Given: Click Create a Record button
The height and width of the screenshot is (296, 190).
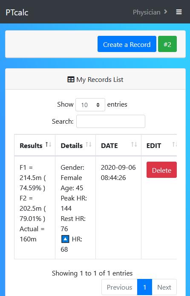Looking at the screenshot, I should pyautogui.click(x=127, y=44).
